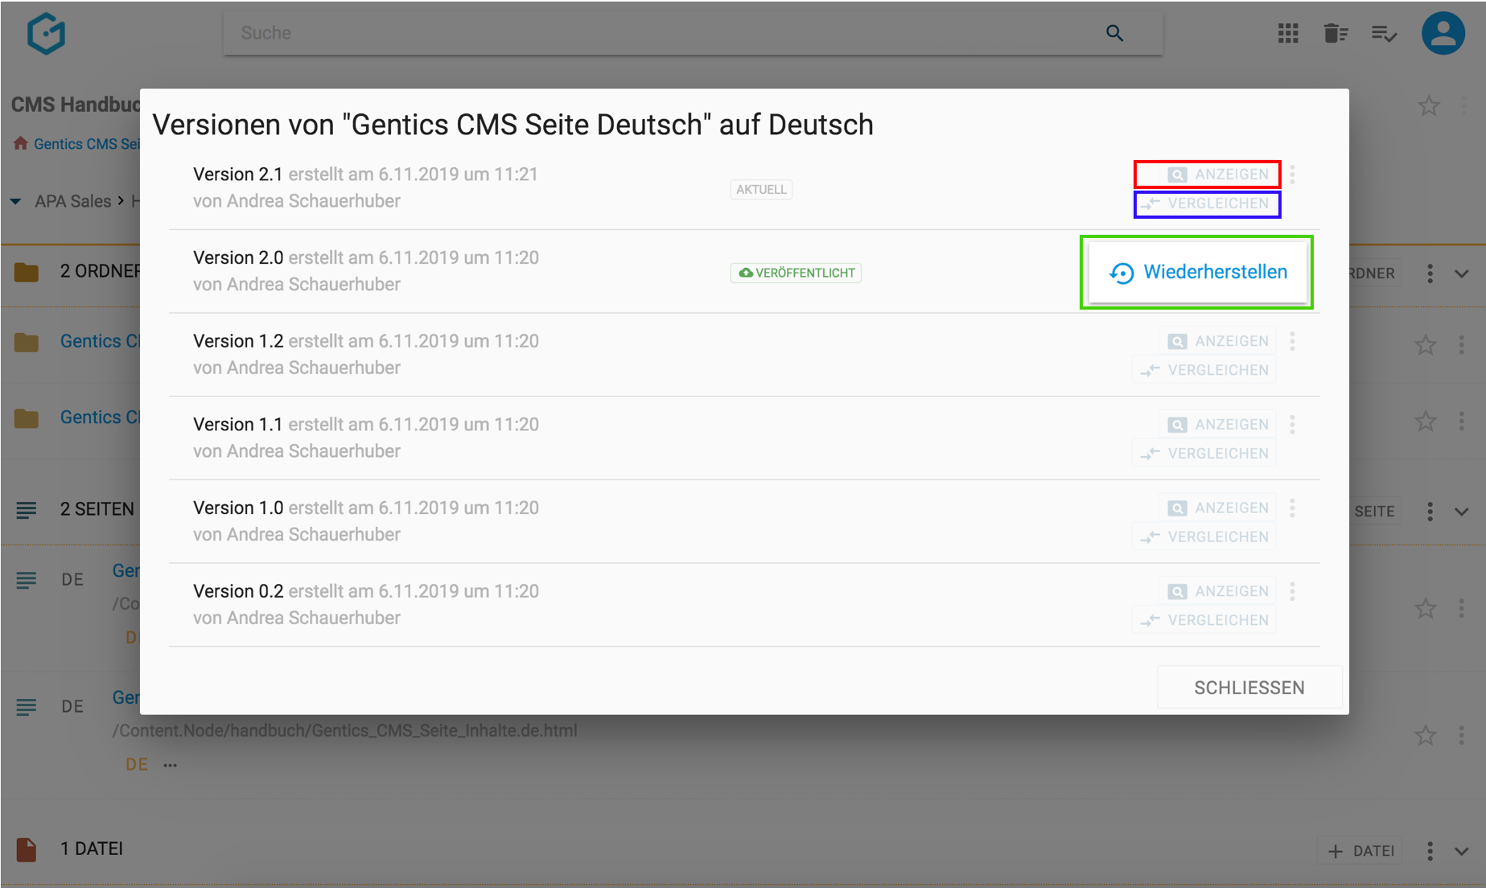This screenshot has height=888, width=1486.
Task: Favorite the first DE page star
Action: point(1426,608)
